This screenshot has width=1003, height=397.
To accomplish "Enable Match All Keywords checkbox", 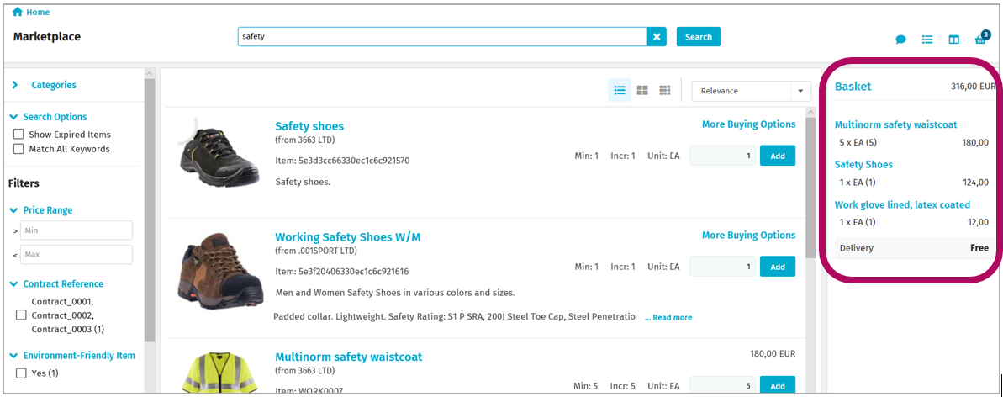I will [x=19, y=149].
